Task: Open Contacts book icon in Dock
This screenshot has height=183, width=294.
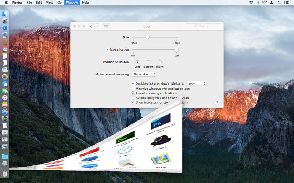Action: [x=5, y=42]
